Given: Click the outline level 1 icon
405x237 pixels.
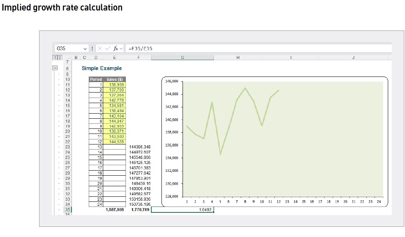Looking at the screenshot, I should tap(55, 57).
